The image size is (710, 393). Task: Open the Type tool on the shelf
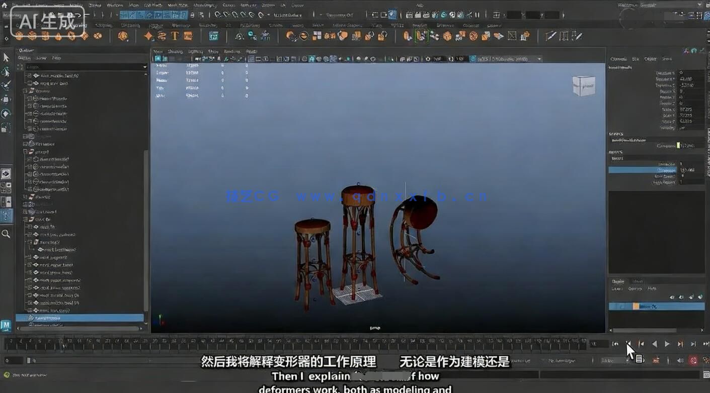(x=175, y=36)
